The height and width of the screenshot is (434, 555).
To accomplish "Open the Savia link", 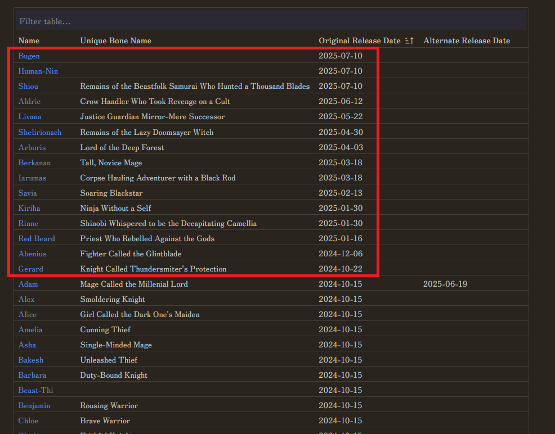I will (x=28, y=193).
